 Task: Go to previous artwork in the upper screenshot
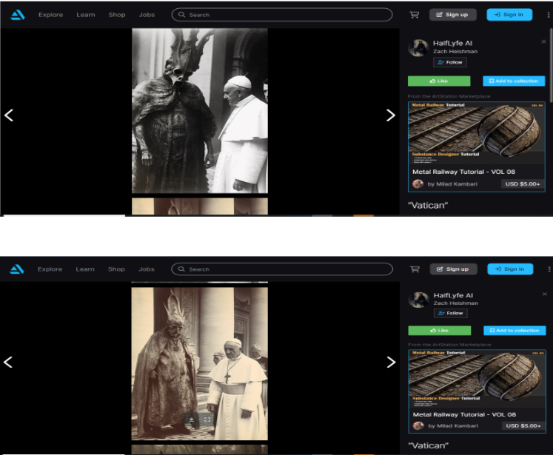(9, 115)
